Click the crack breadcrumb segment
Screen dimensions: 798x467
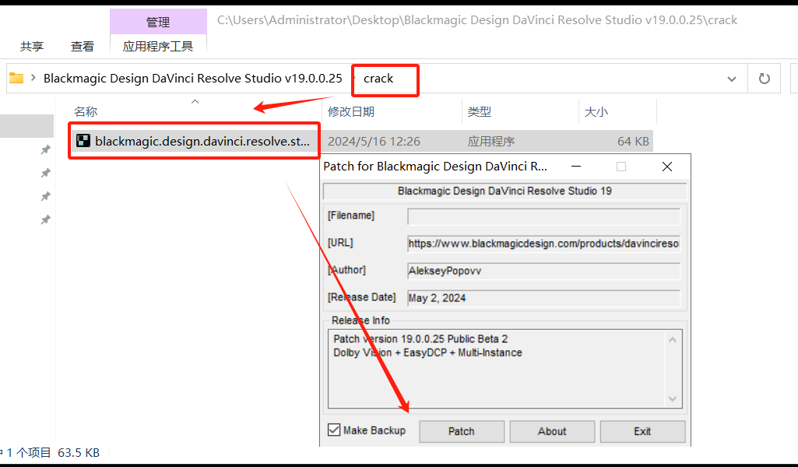point(378,79)
